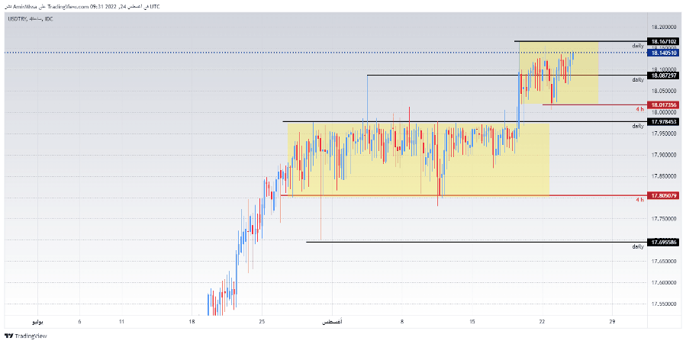Select the red '4 h' label near 17.805079
Viewport: 686px width, 344px height.
[x=639, y=199]
